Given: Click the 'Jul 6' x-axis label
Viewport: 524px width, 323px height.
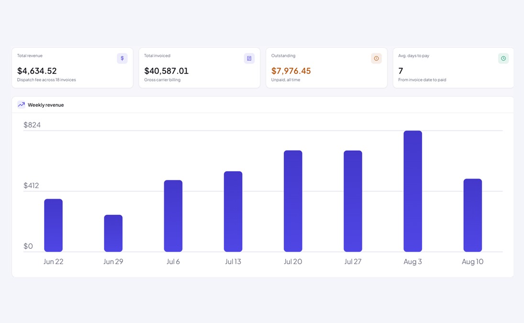Looking at the screenshot, I should (173, 262).
